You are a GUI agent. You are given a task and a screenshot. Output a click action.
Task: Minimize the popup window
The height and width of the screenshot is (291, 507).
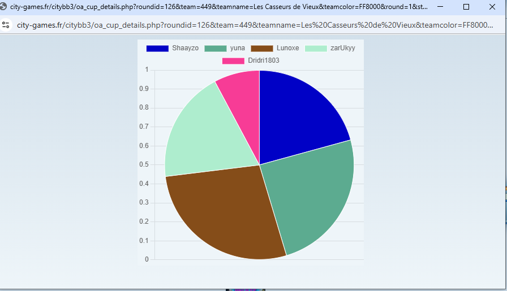pyautogui.click(x=441, y=7)
